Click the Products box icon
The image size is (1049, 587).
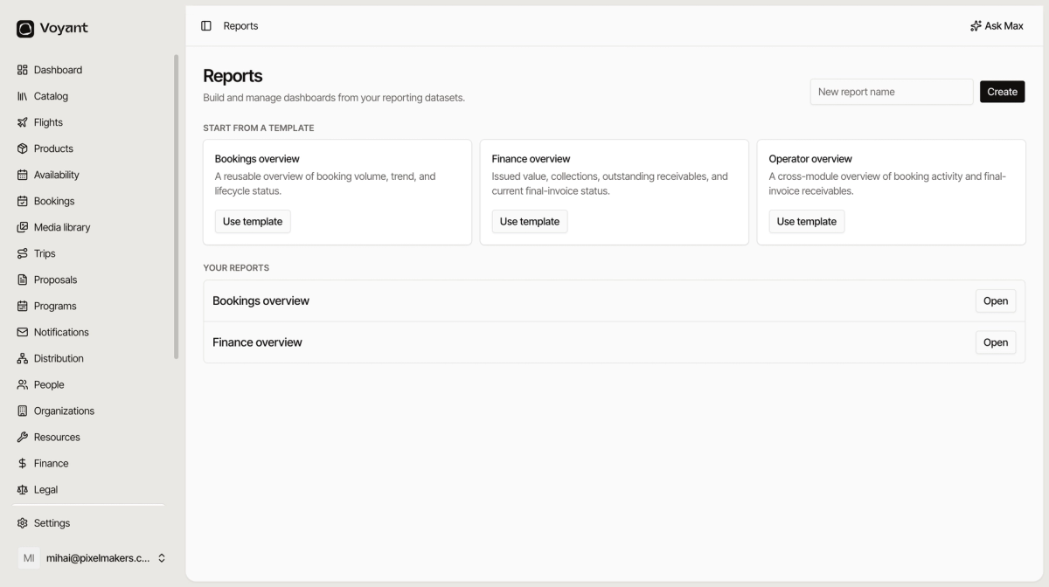(23, 148)
